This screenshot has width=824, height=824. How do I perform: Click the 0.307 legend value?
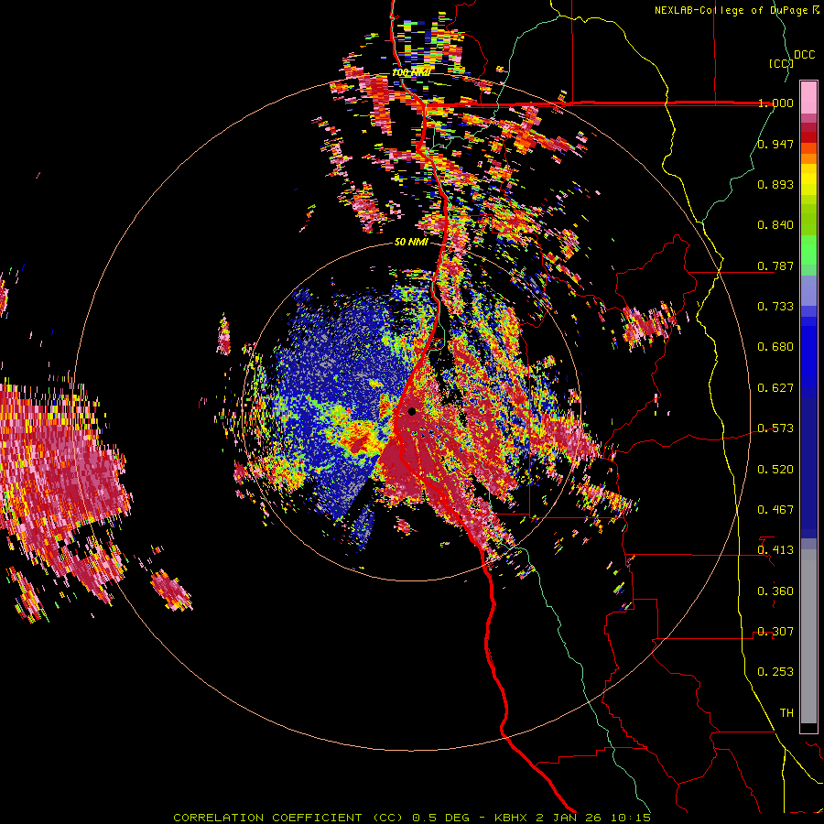(775, 632)
